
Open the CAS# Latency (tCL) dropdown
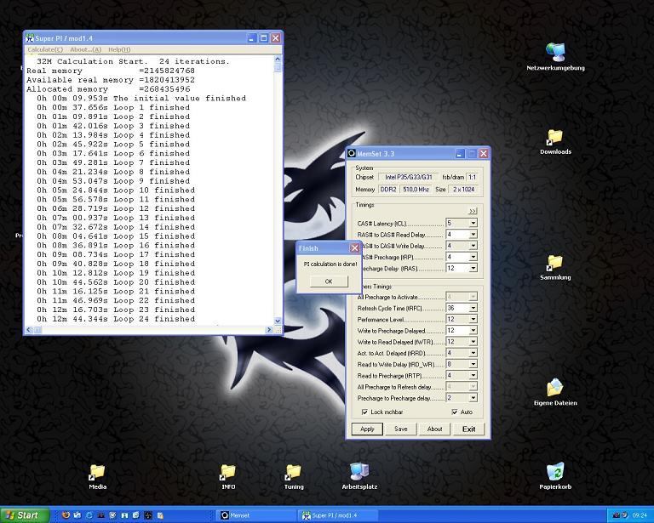(473, 223)
